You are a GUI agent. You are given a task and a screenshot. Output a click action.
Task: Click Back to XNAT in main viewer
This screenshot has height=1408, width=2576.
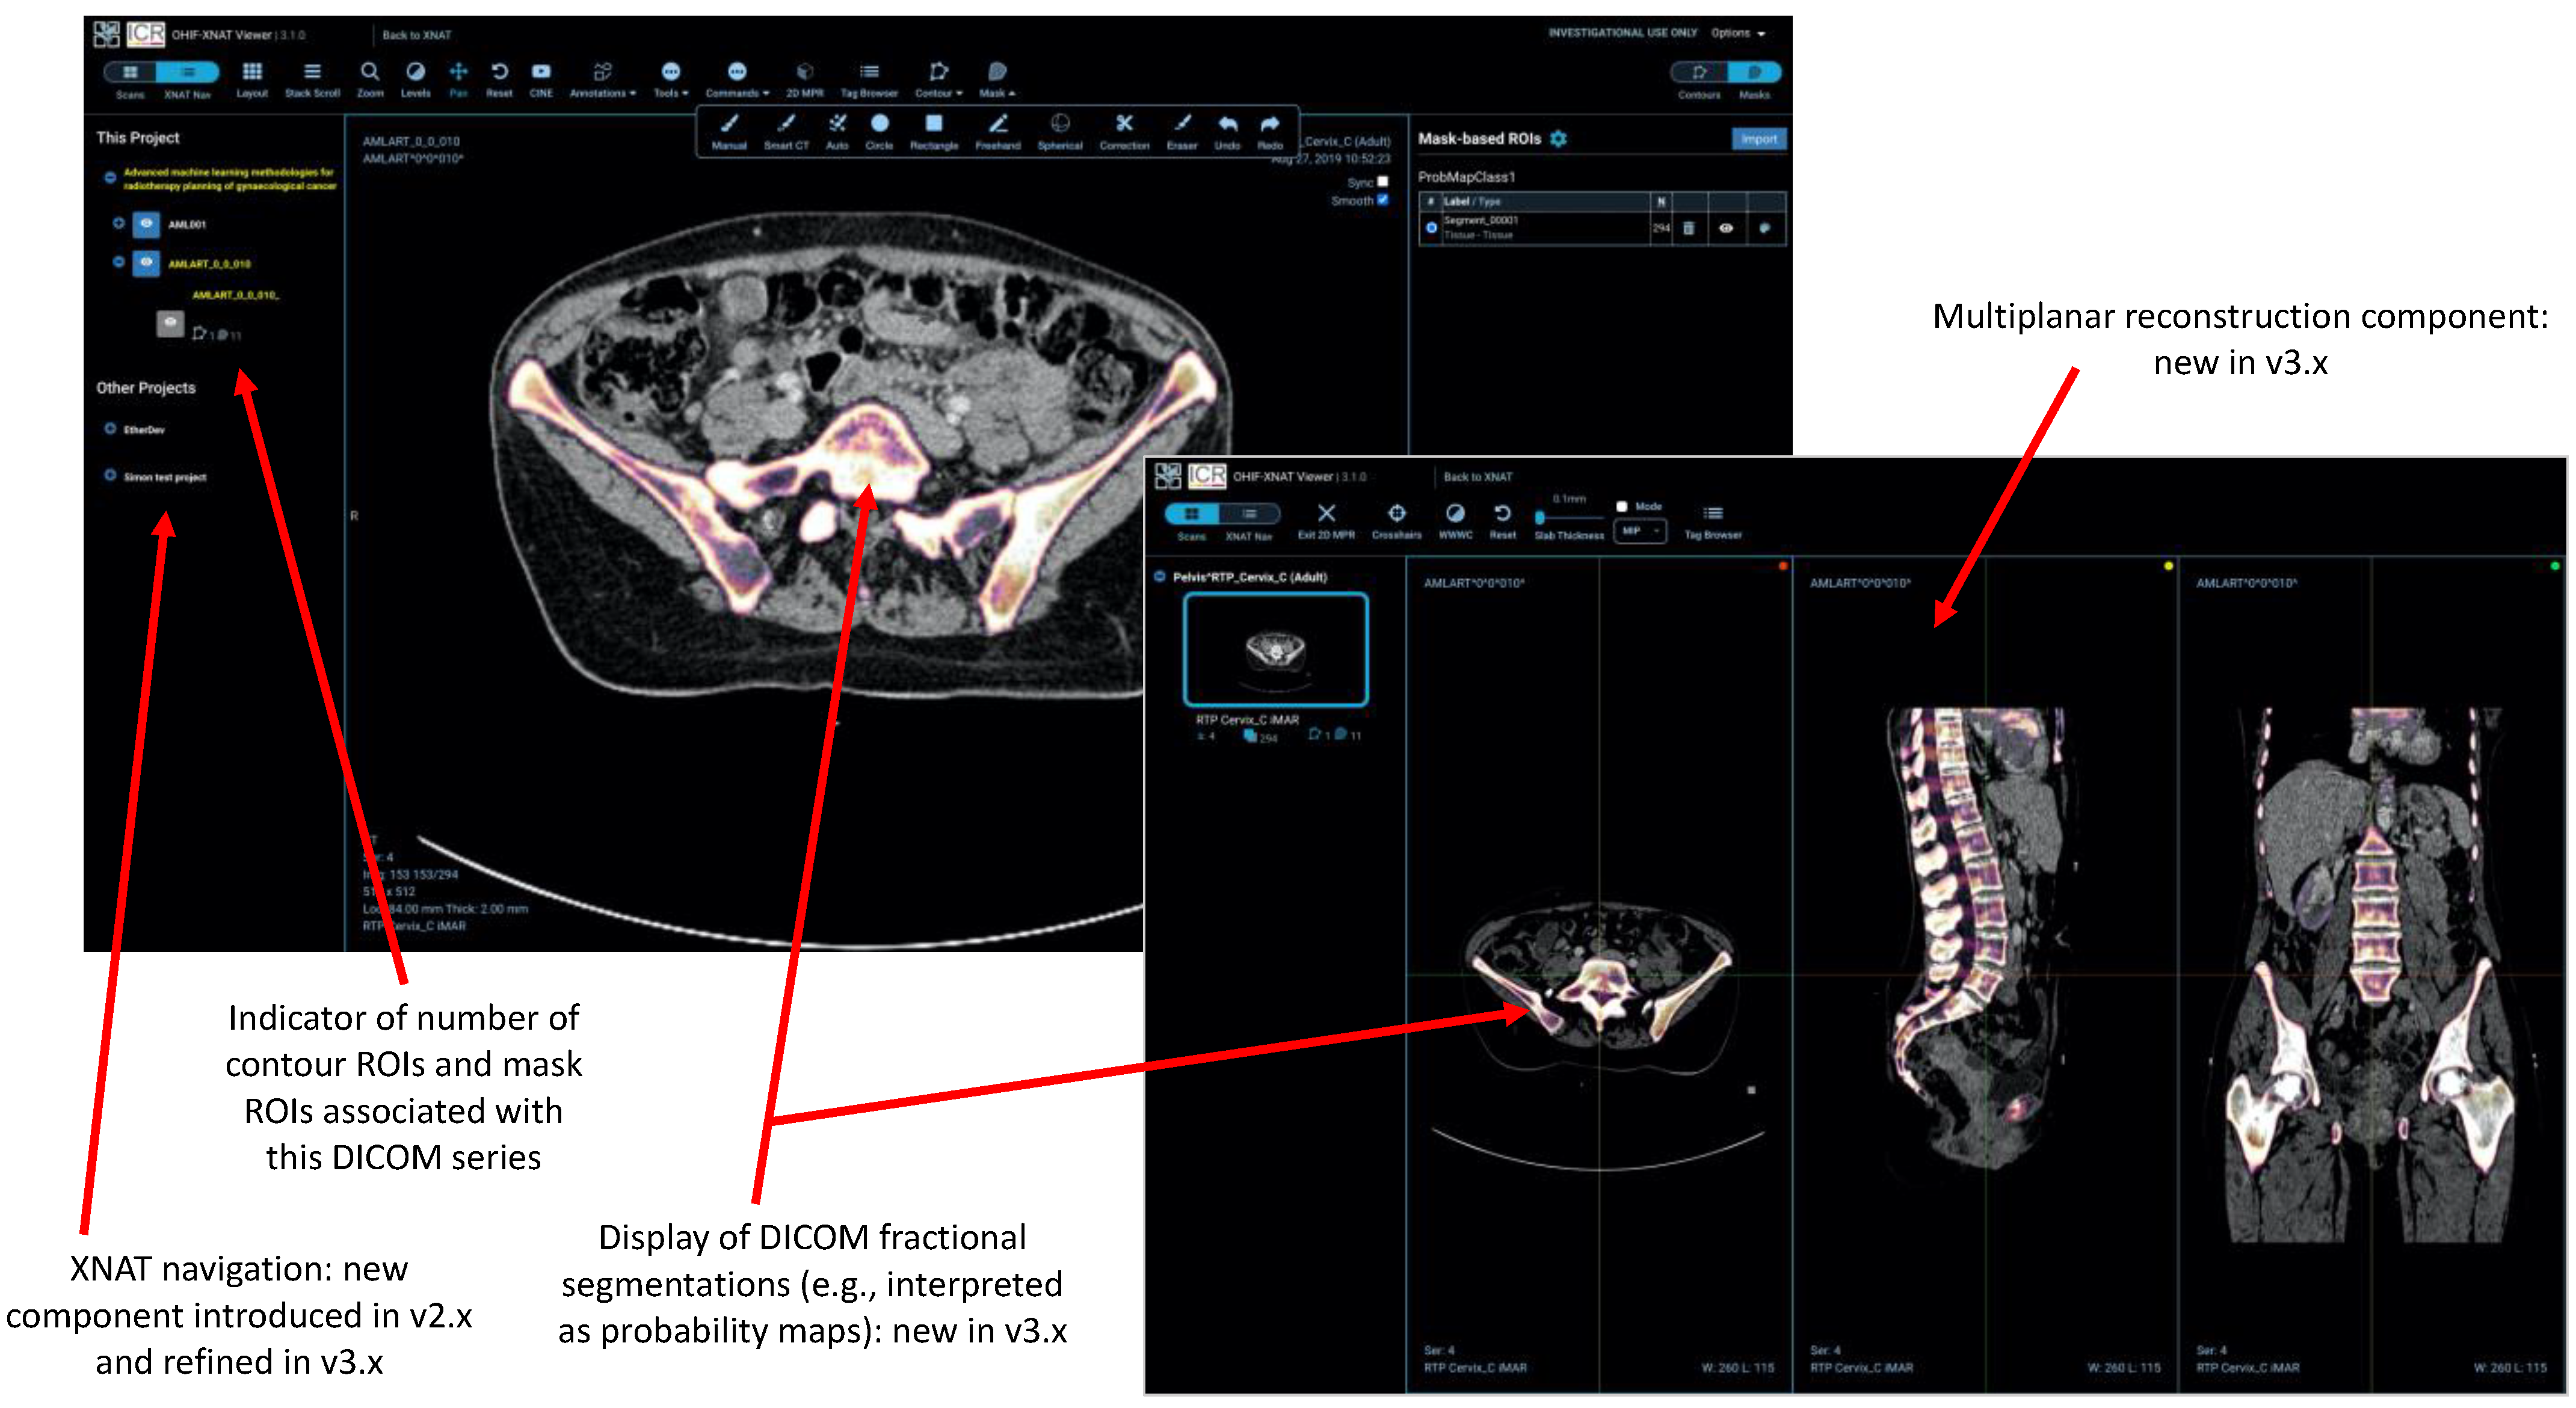click(x=416, y=35)
